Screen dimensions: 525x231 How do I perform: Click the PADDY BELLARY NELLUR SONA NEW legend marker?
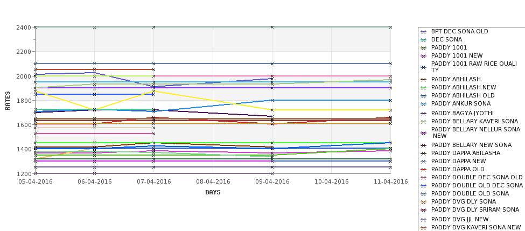(424, 133)
